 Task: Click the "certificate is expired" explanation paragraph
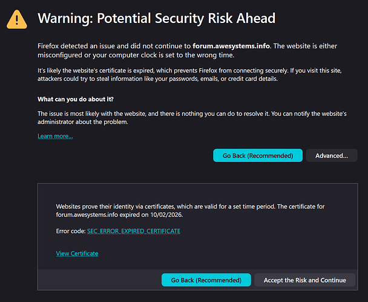click(182, 71)
